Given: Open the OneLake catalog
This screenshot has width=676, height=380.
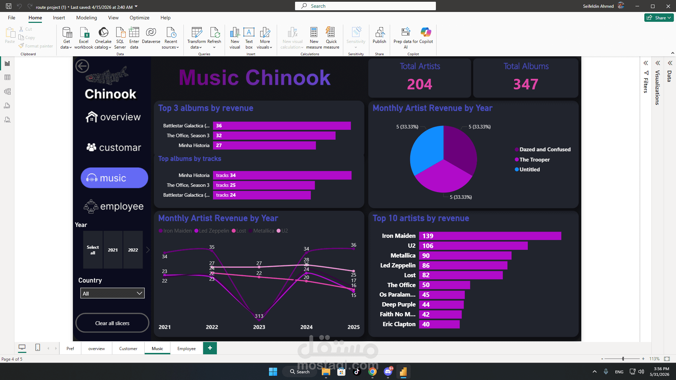Looking at the screenshot, I should tap(103, 38).
